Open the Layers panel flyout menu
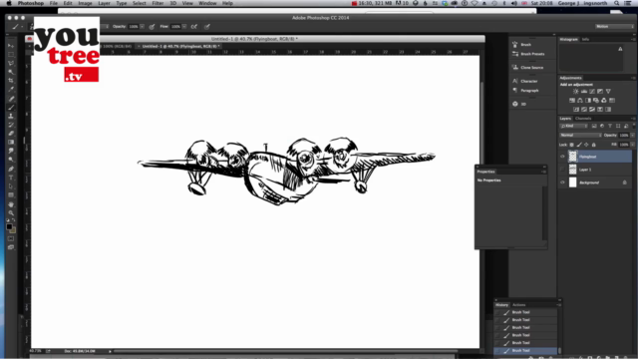Screen dimensions: 638x359 [634, 119]
